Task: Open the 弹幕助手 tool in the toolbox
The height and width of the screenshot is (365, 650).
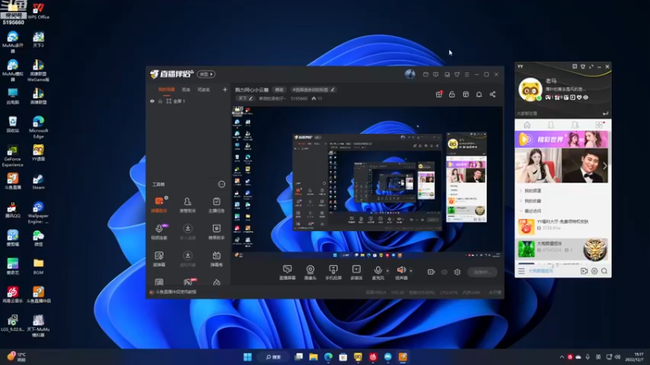Action: point(159,204)
